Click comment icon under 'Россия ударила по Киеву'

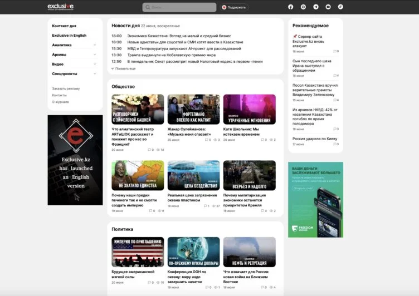coord(335,144)
